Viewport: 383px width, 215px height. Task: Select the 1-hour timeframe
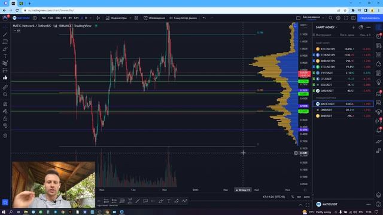[65, 18]
